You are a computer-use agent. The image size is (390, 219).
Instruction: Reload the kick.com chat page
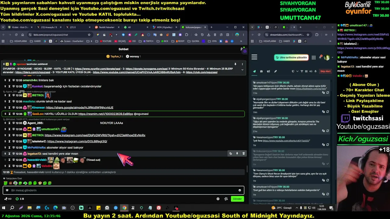(16, 35)
